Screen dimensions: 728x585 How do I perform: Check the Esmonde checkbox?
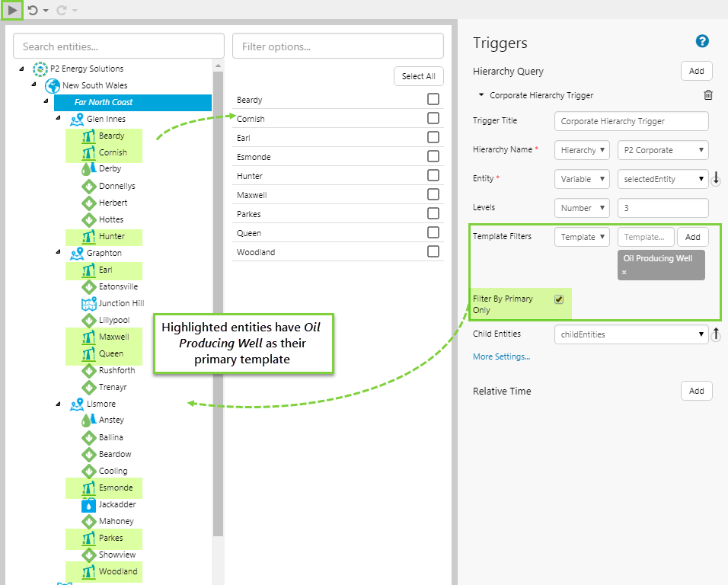click(x=433, y=156)
